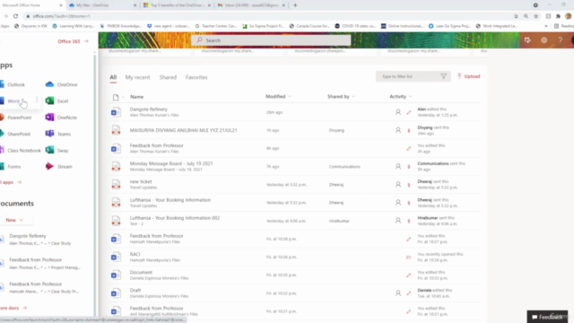Viewport: 574px width, 323px height.
Task: Switch to the My recent tab
Action: coord(137,77)
